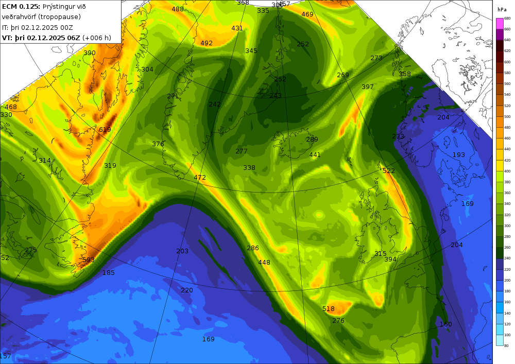The image size is (515, 364).
Task: Select the "VT: þri 02.12.2025 06Z" valid time
Action: point(41,38)
